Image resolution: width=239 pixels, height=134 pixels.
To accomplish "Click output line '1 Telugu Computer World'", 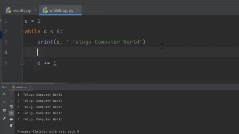I will 40,95.
